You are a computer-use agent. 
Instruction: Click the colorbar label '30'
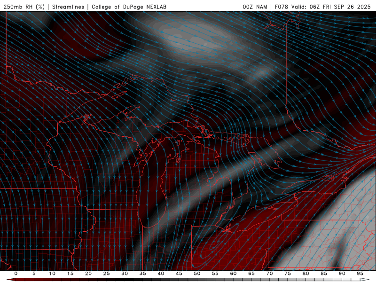click(x=125, y=274)
